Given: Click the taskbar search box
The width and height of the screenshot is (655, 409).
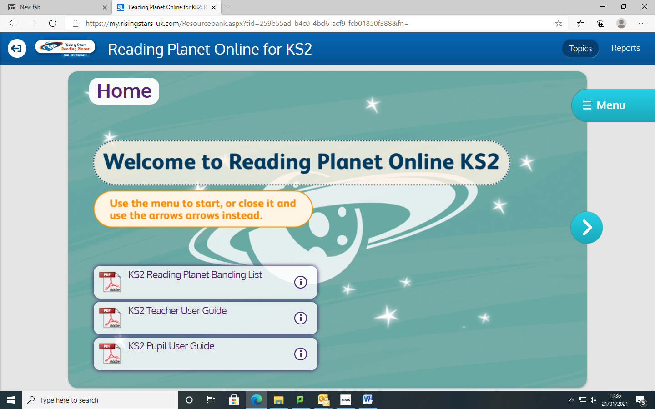Looking at the screenshot, I should point(100,400).
